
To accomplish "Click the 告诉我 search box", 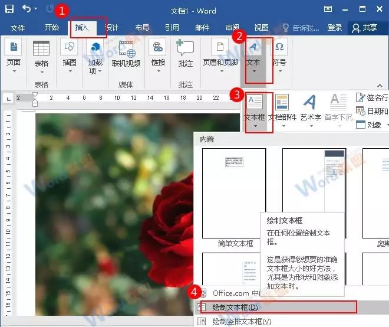I will [301, 28].
